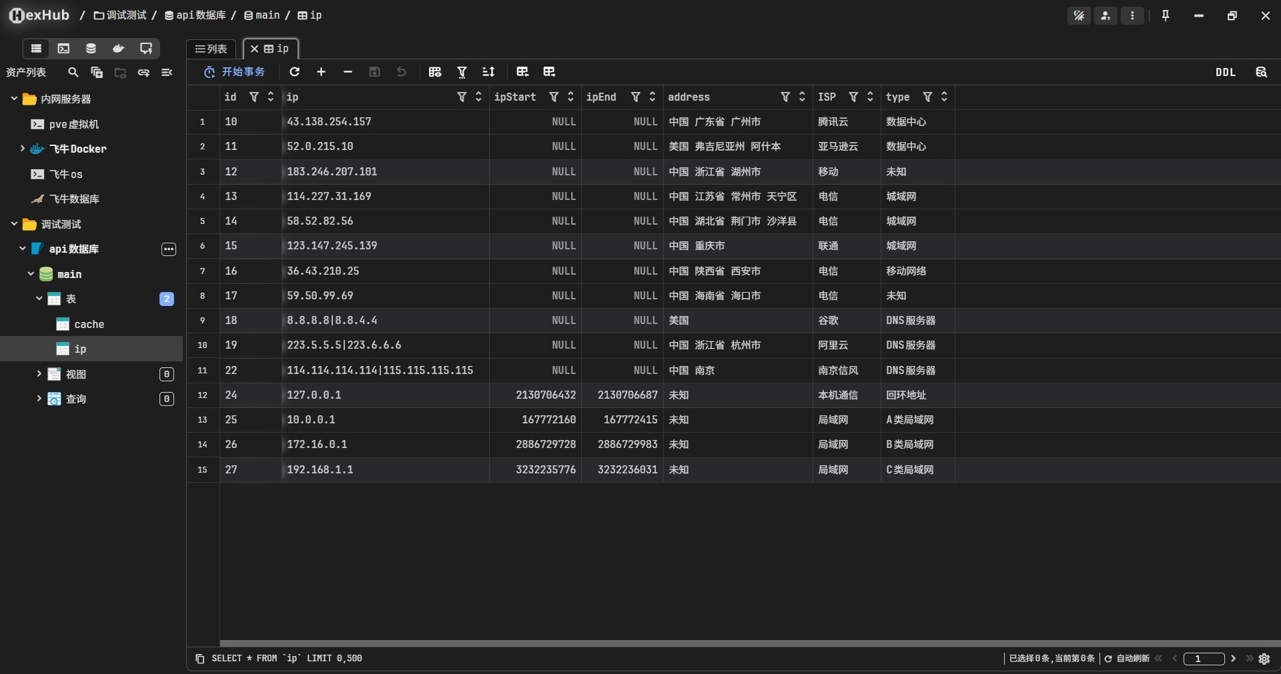Image resolution: width=1281 pixels, height=674 pixels.
Task: Expand the 飞牛Docker node
Action: point(22,149)
